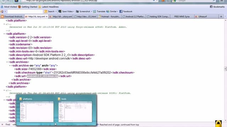Open the Most Visited bookmarks

click(9, 7)
